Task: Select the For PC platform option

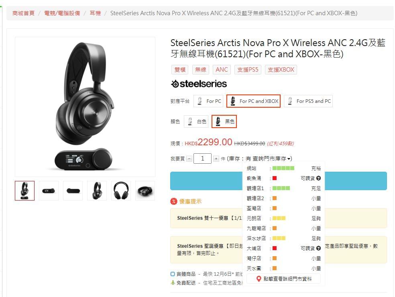Action: pyautogui.click(x=208, y=101)
